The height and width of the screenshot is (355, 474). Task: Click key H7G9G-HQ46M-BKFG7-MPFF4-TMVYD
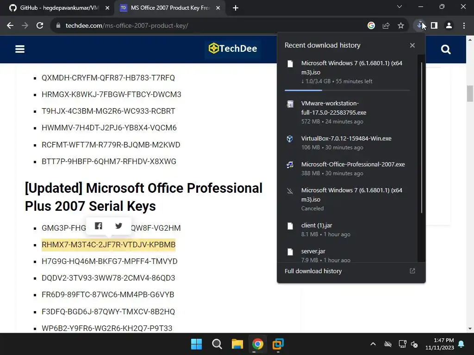point(109,262)
